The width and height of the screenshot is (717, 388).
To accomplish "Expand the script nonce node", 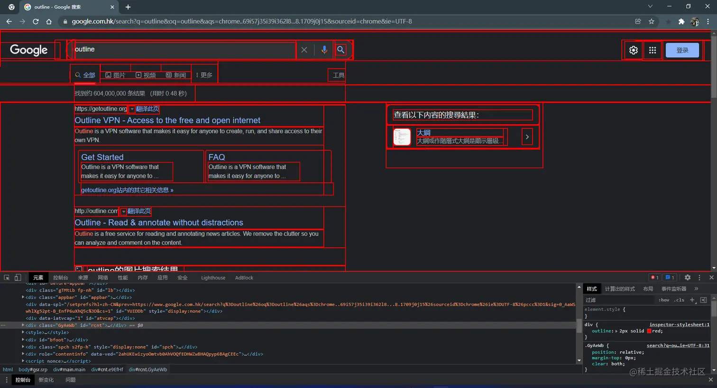I will (x=23, y=361).
